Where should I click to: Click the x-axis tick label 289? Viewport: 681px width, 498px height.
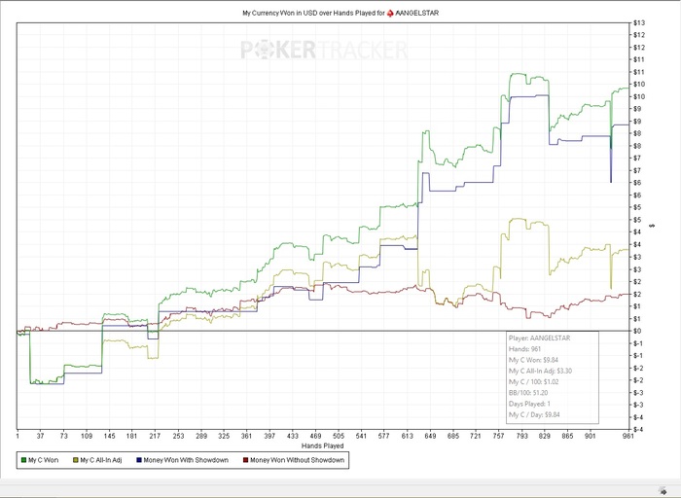[201, 436]
